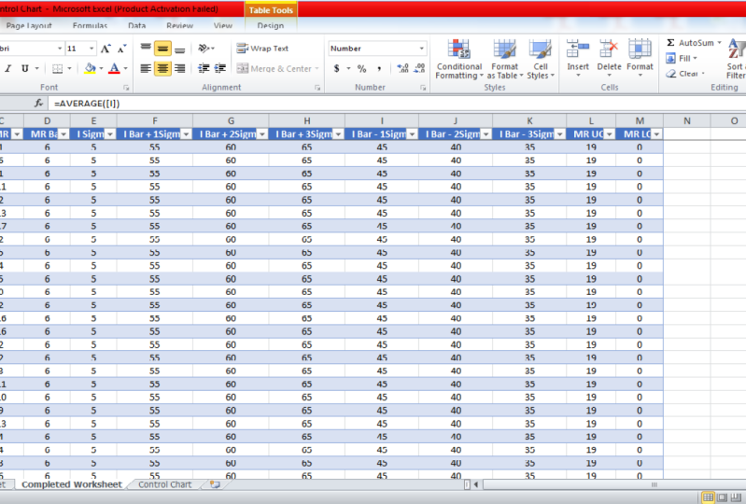Open the Format cells menu
This screenshot has height=504, width=746.
[640, 60]
